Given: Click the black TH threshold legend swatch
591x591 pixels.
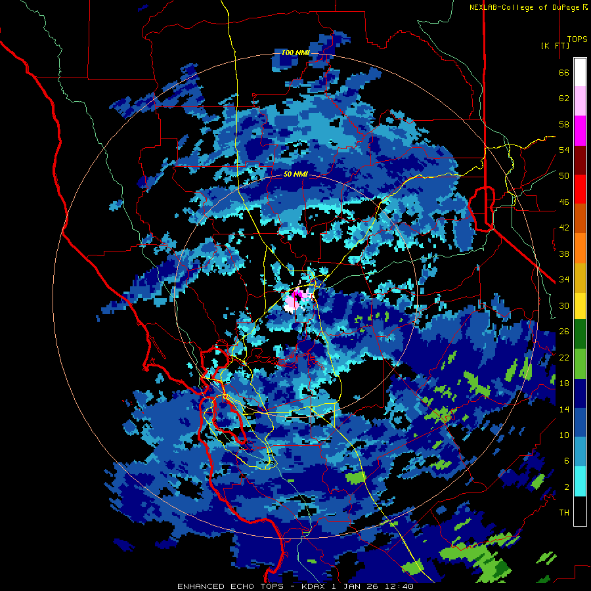Looking at the screenshot, I should click(580, 511).
